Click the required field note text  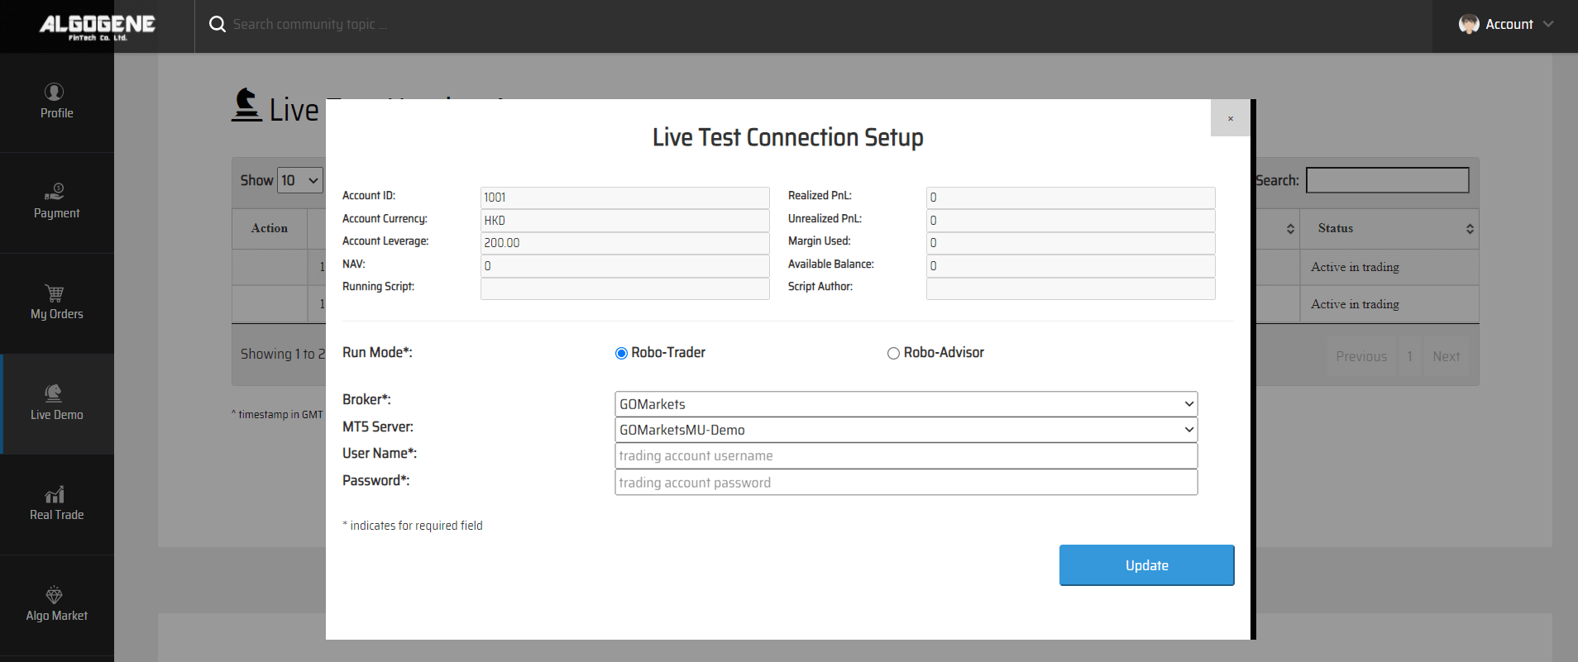413,526
